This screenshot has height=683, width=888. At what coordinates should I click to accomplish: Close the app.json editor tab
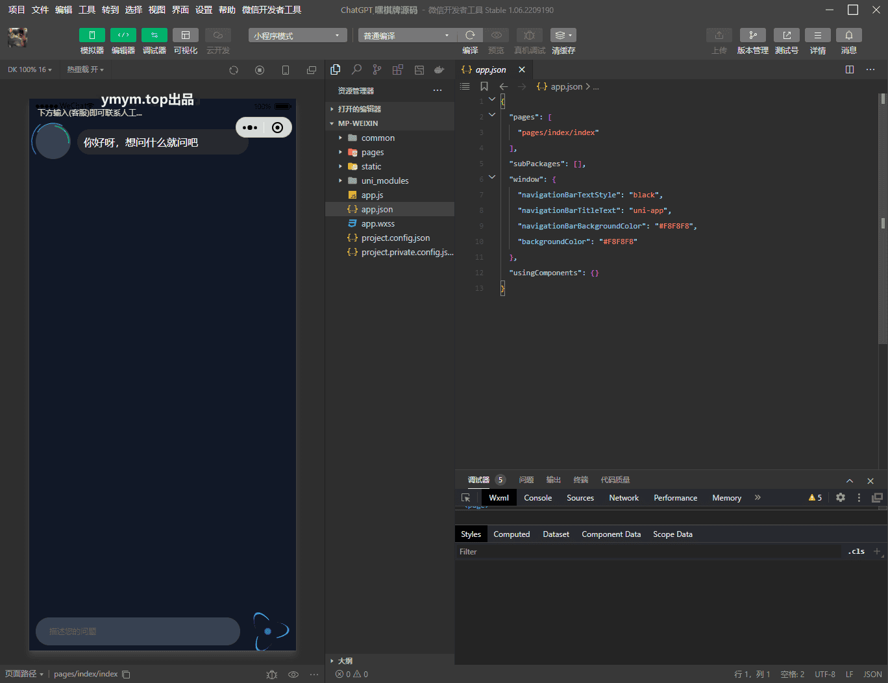click(x=522, y=69)
